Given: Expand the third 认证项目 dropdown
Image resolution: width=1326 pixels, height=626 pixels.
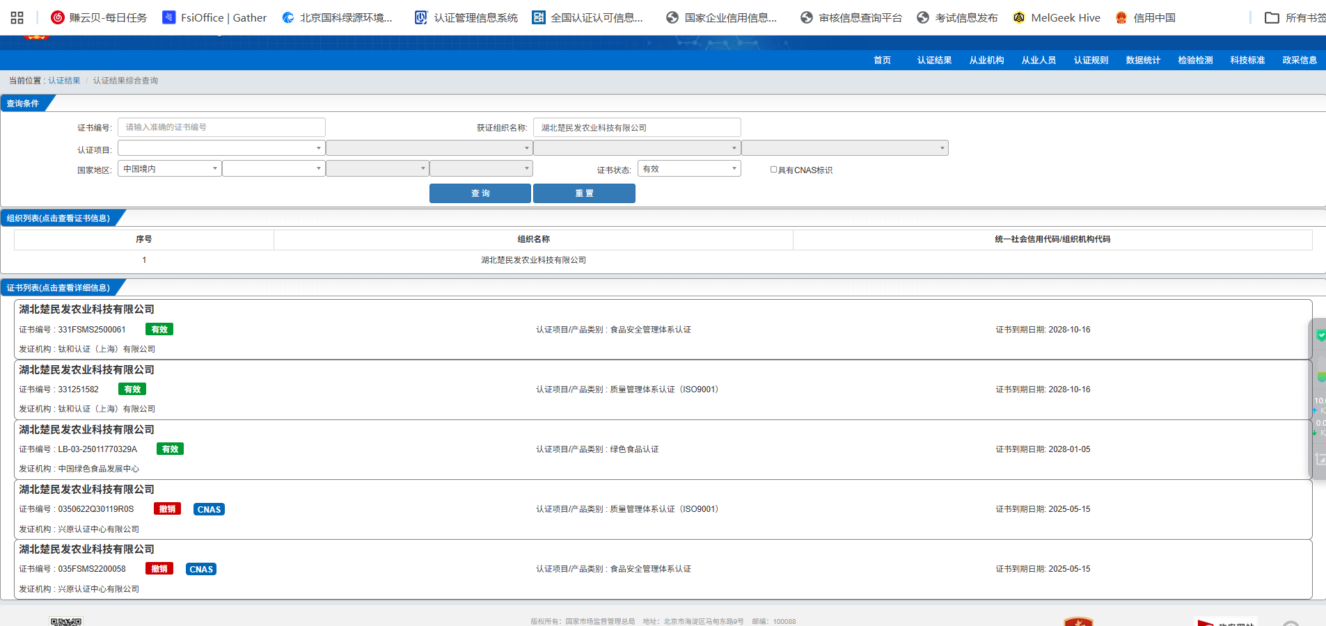Looking at the screenshot, I should click(x=636, y=147).
